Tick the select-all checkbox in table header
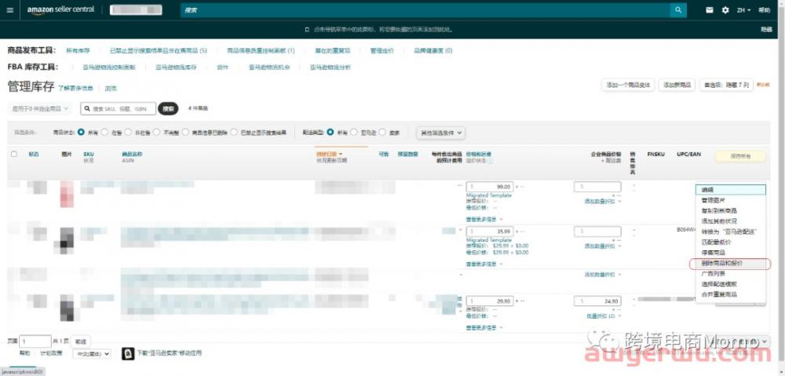 (x=14, y=154)
